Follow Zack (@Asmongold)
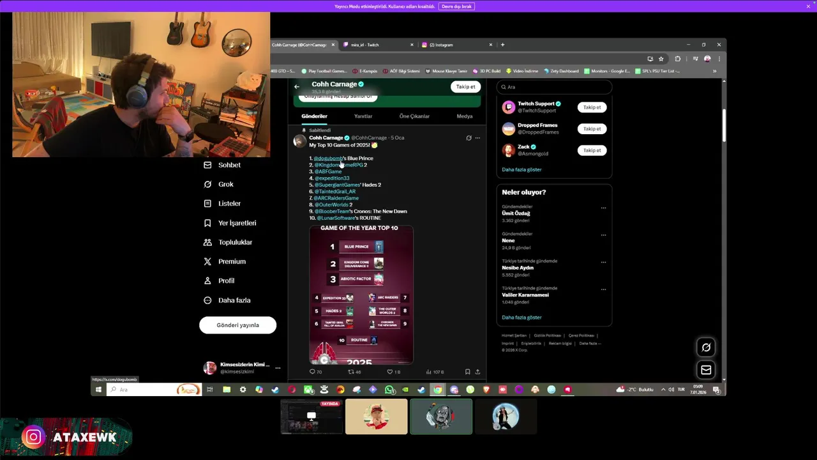Screen dimensions: 817x460 [x=592, y=151]
